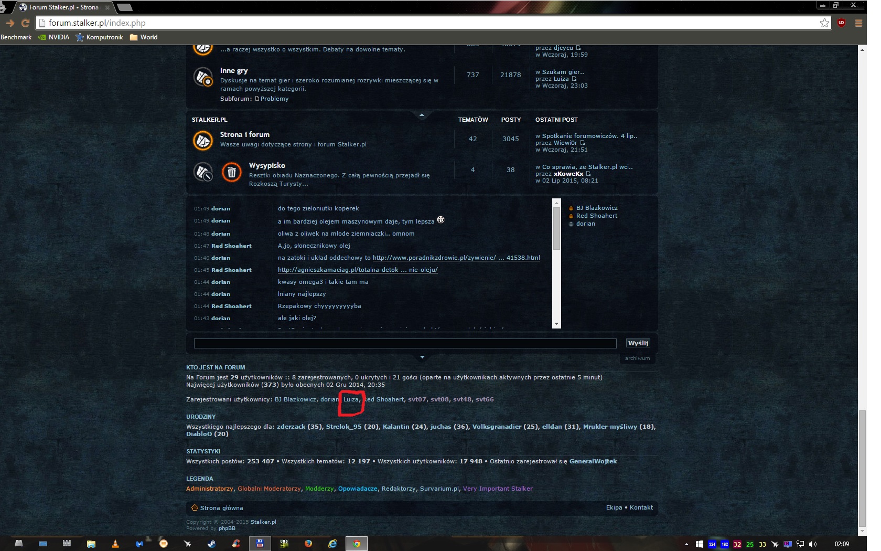This screenshot has height=551, width=881.
Task: View latest post icon next to Luiza
Action: [574, 79]
